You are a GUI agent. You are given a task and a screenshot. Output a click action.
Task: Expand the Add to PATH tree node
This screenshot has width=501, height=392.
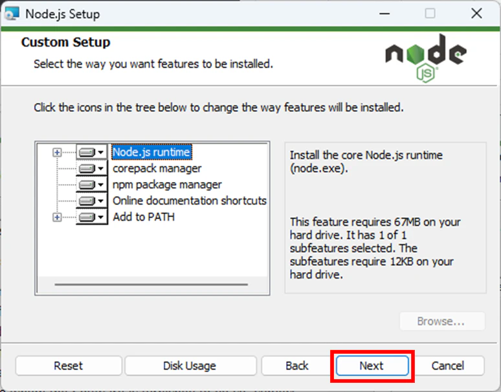point(57,218)
